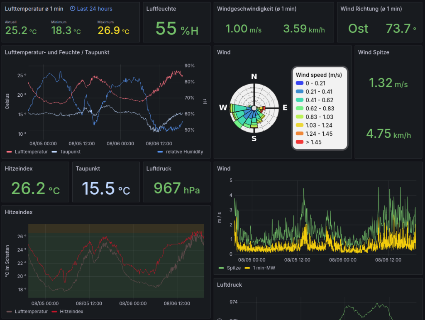This screenshot has width=425, height=320.
Task: Click the N compass label on wind rose
Action: tap(254, 77)
